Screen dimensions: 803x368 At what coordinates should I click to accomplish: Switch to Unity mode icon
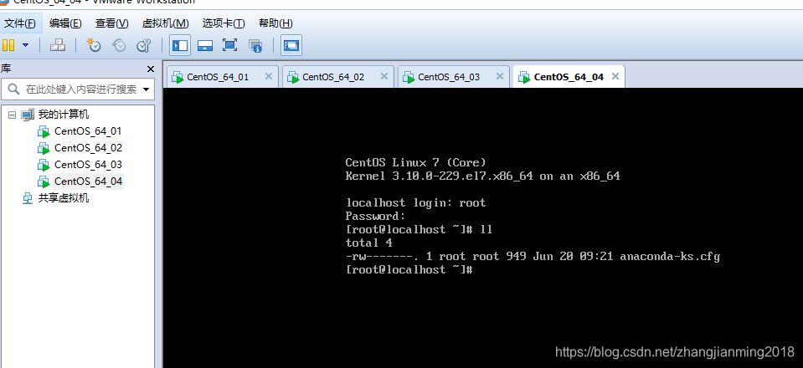point(255,45)
